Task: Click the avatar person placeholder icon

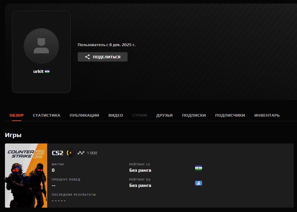Action: pos(41,46)
